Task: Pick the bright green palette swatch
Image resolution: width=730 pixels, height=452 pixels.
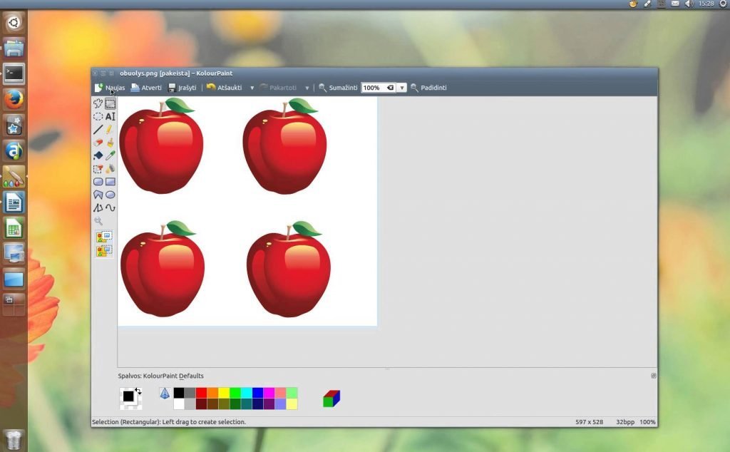Action: click(x=235, y=393)
